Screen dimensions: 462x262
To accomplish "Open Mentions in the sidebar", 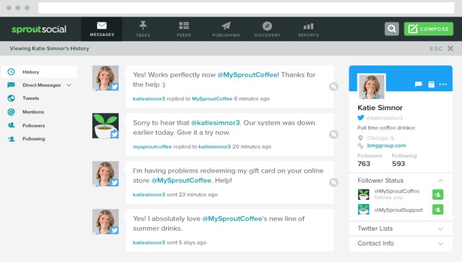I will [x=33, y=112].
